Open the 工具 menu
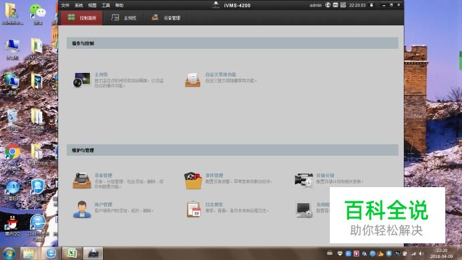This screenshot has height=260, width=462. [x=105, y=5]
